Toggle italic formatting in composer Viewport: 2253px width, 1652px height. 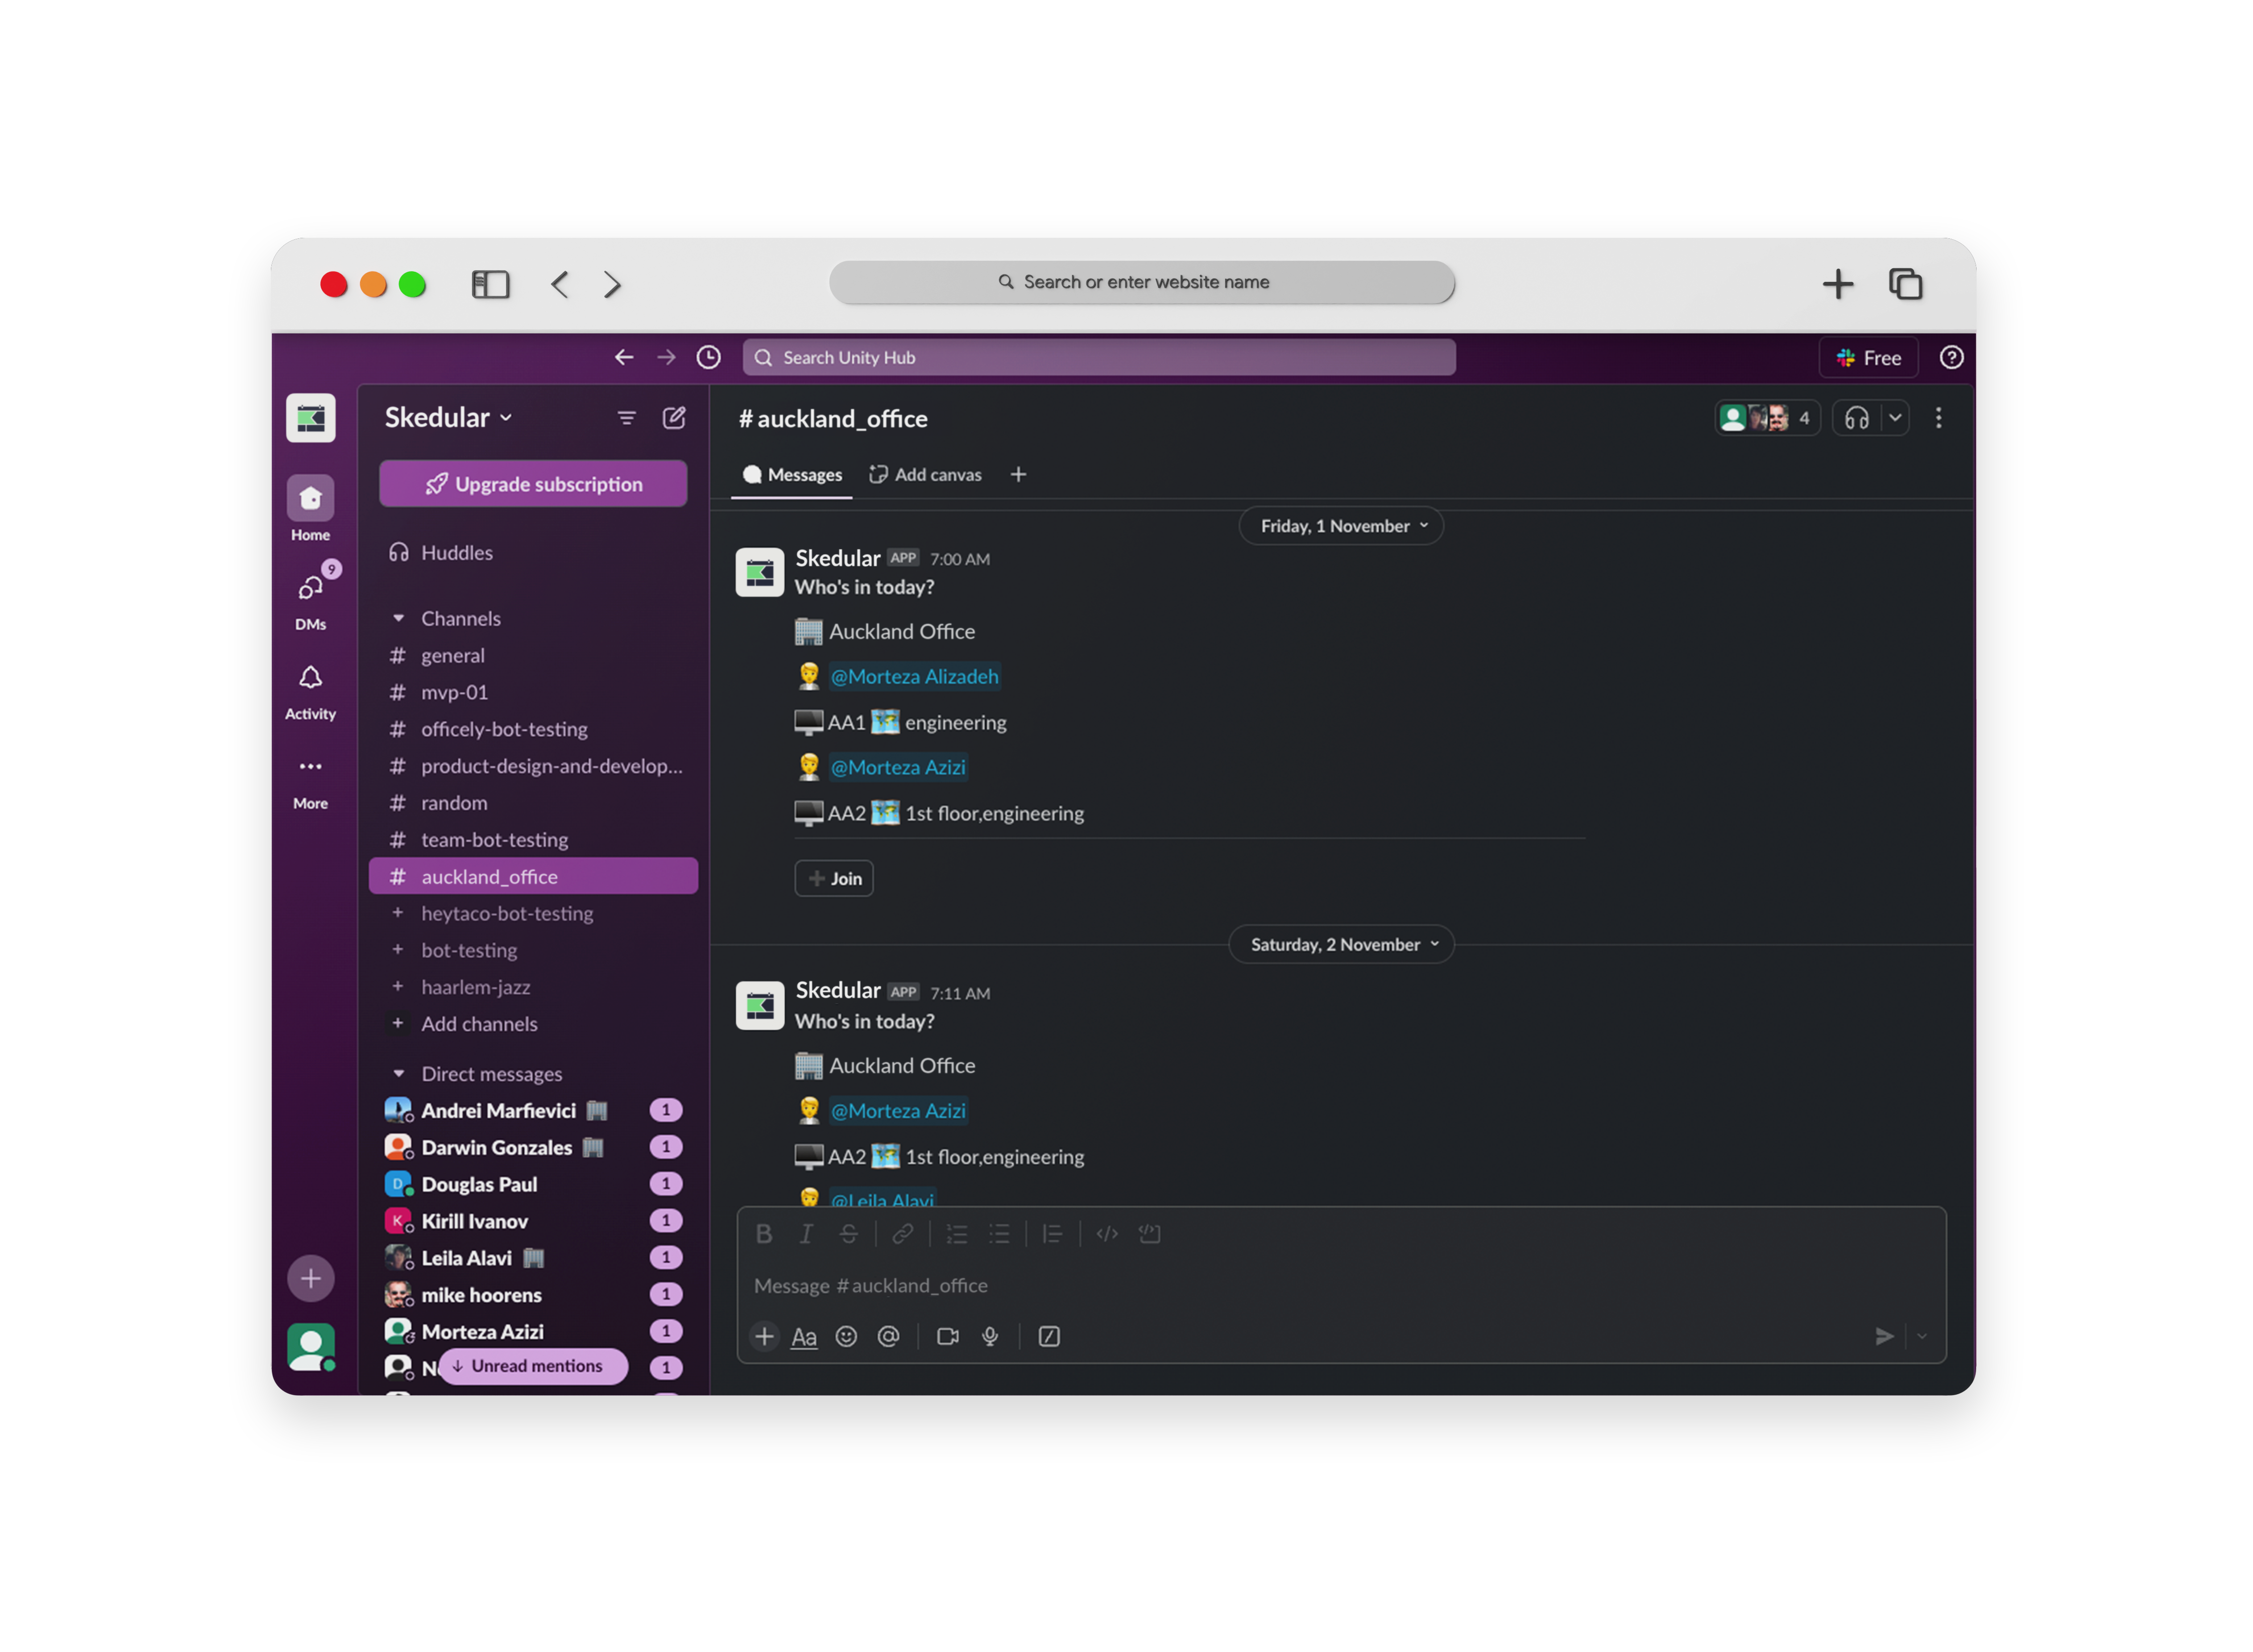(806, 1234)
